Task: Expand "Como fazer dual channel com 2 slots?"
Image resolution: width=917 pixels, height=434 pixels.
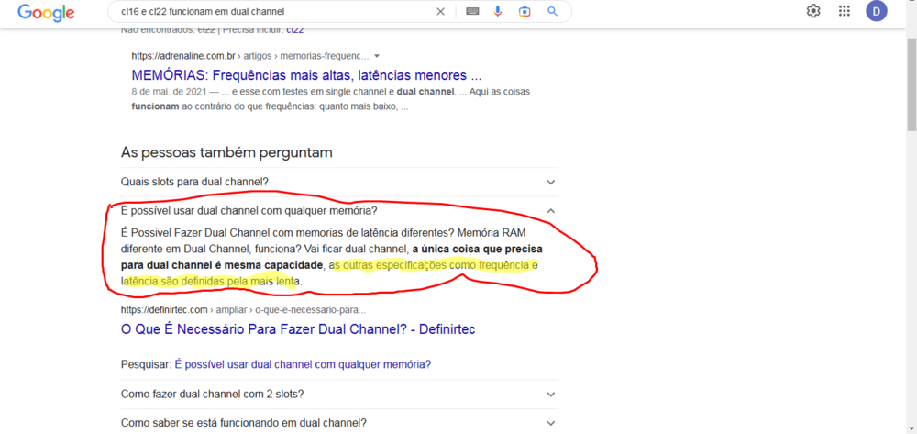Action: click(x=550, y=395)
